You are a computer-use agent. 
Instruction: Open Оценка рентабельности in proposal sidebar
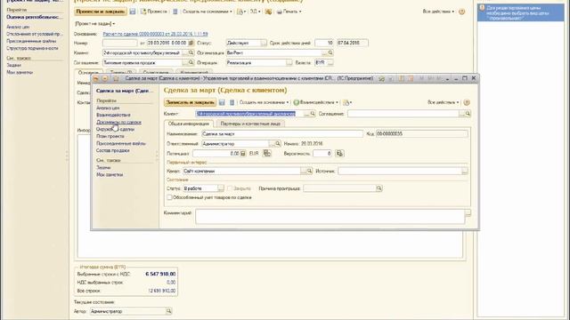(35, 17)
